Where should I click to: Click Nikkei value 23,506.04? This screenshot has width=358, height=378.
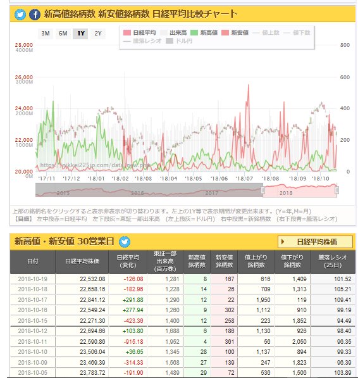point(92,352)
